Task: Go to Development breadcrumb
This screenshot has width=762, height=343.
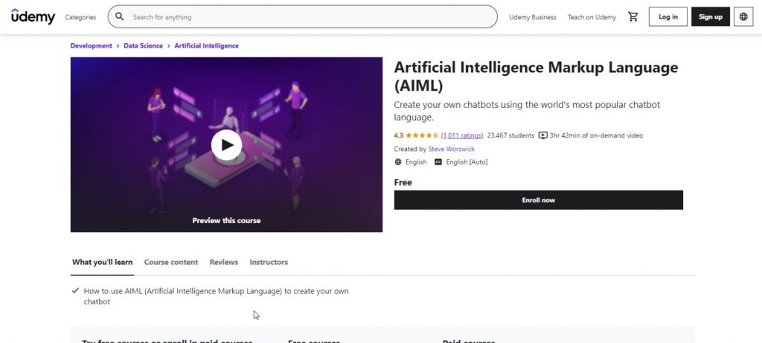Action: (91, 45)
